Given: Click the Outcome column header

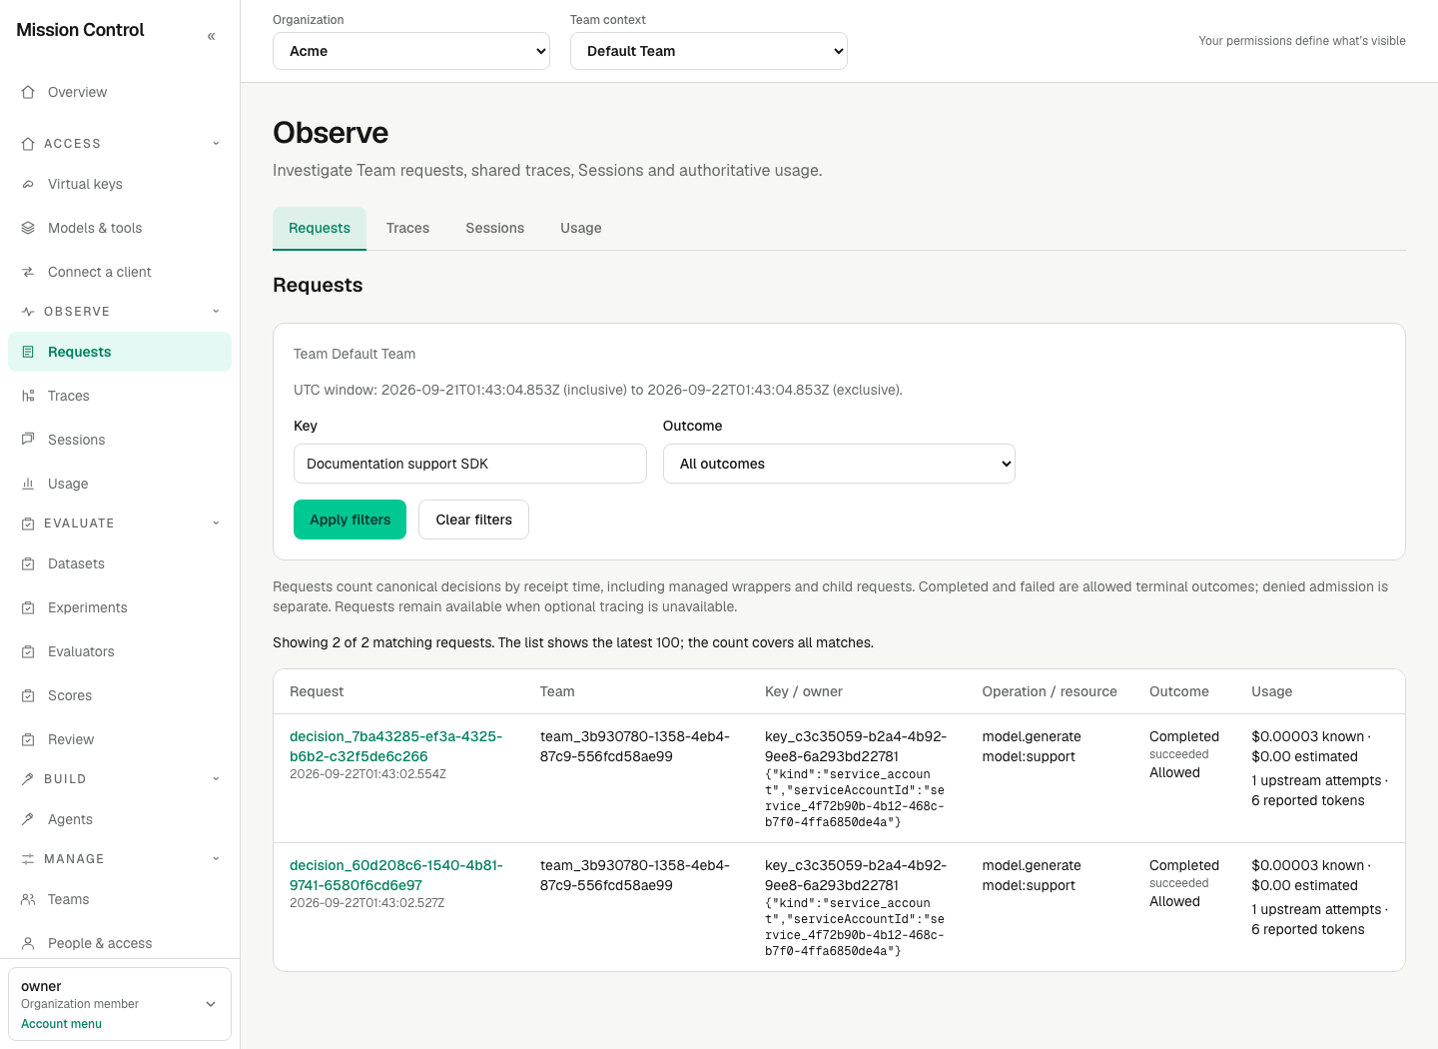Looking at the screenshot, I should click(x=1179, y=691).
